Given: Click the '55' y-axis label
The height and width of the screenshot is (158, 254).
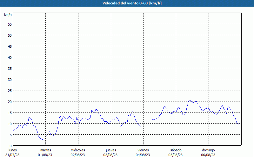Looking at the screenshot, I should [10, 25].
